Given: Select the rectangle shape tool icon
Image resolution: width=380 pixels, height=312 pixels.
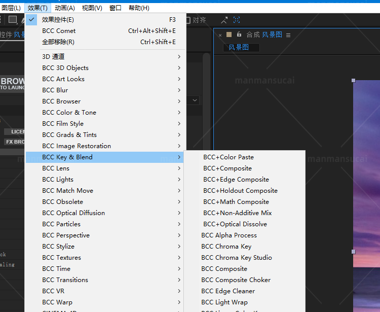Looking at the screenshot, I should [13, 20].
